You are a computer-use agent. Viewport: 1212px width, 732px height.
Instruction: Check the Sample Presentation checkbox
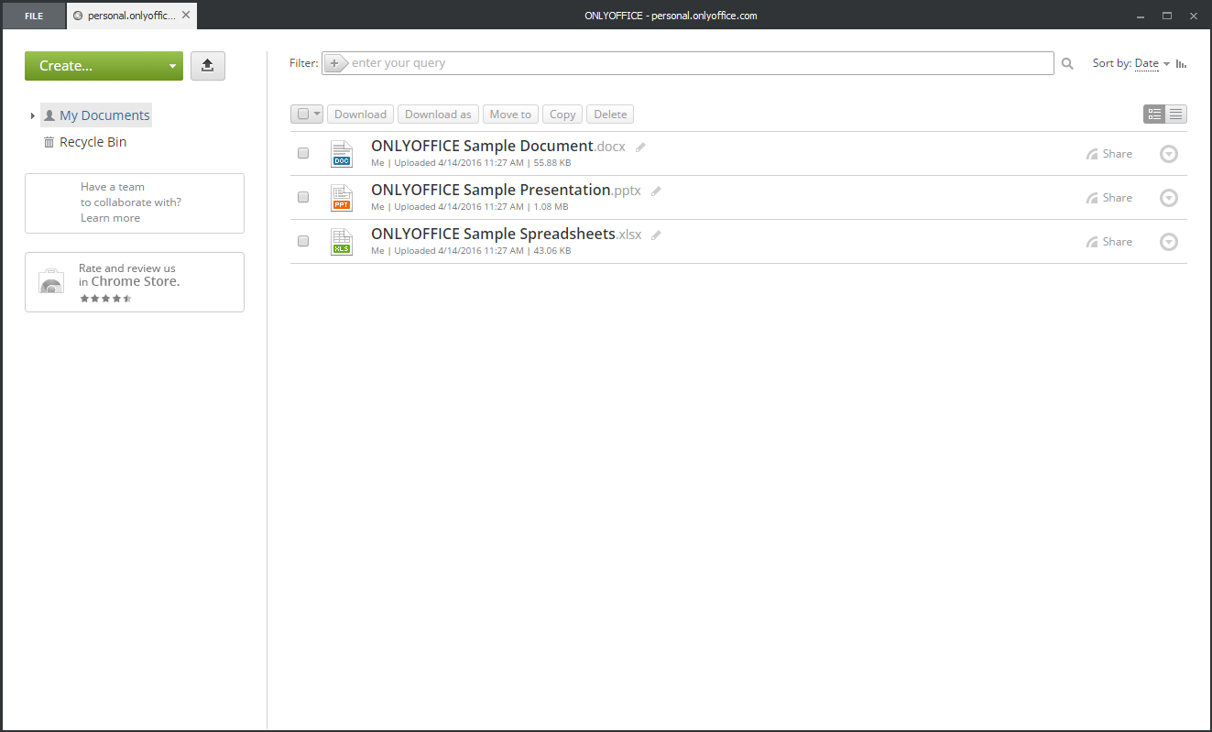[x=303, y=198]
